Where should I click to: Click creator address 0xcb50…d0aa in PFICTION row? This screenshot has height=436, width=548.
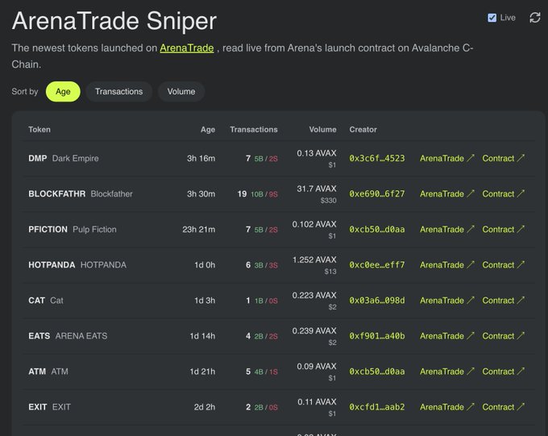coord(377,230)
